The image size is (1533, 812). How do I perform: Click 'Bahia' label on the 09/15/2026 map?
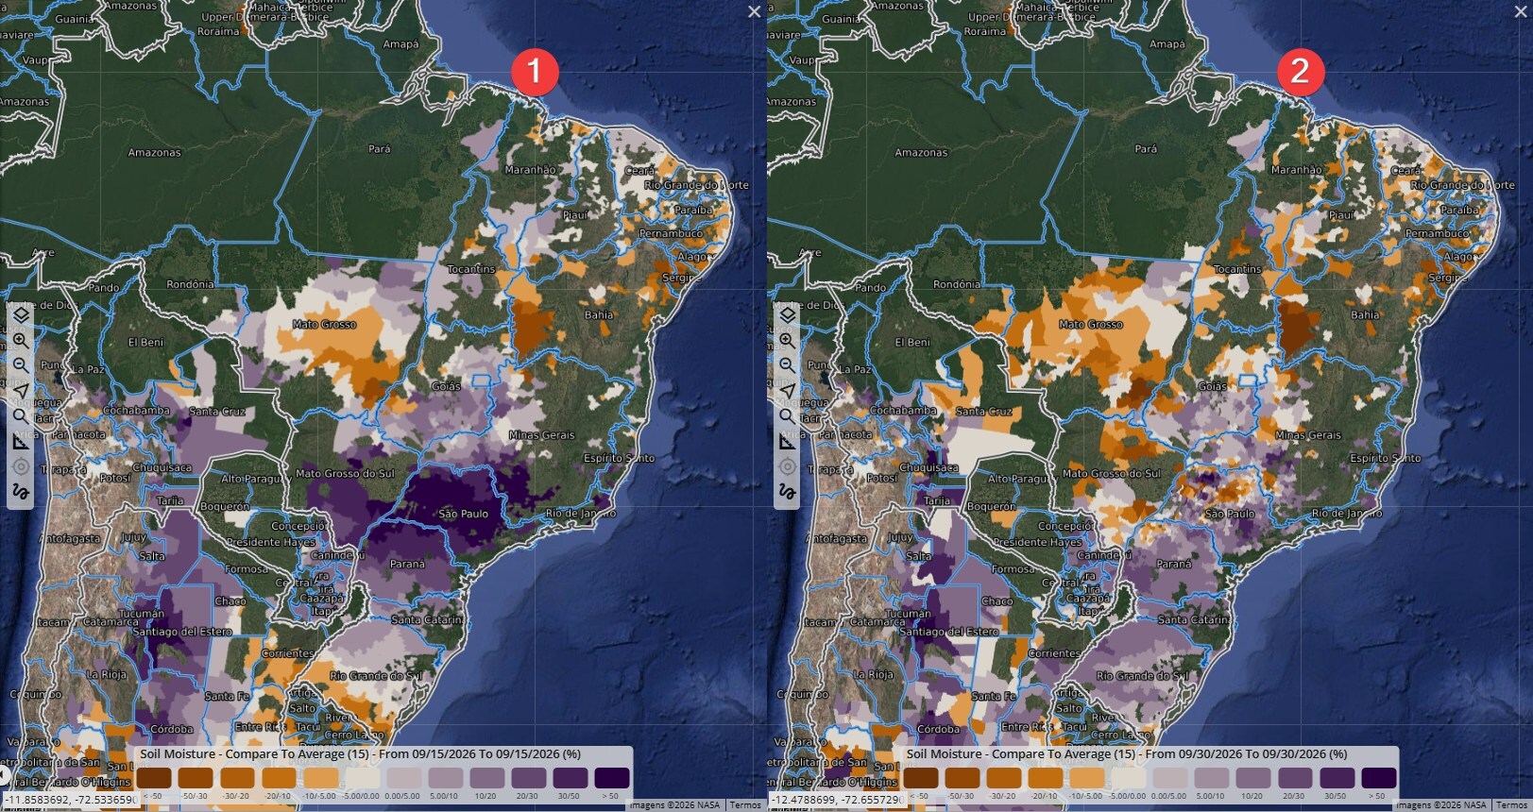(x=599, y=314)
